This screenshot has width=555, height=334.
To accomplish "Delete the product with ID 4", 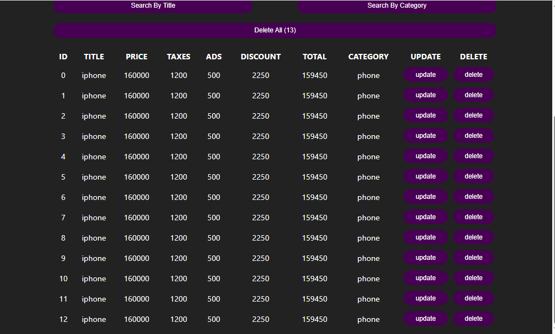I will (474, 156).
